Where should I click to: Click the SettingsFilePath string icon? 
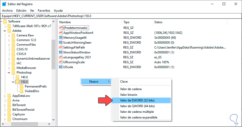61,47
